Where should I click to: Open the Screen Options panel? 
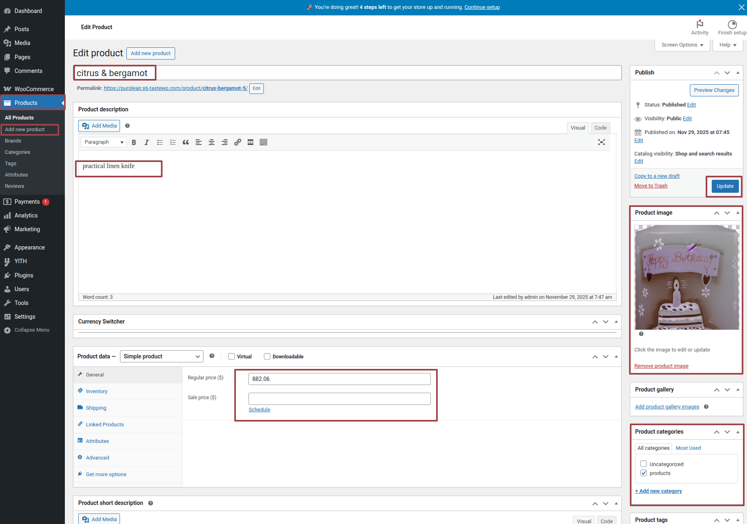tap(682, 45)
